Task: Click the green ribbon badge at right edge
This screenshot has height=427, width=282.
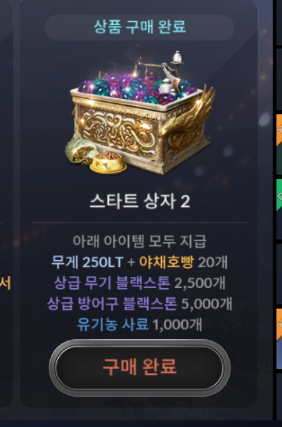Action: 279,195
